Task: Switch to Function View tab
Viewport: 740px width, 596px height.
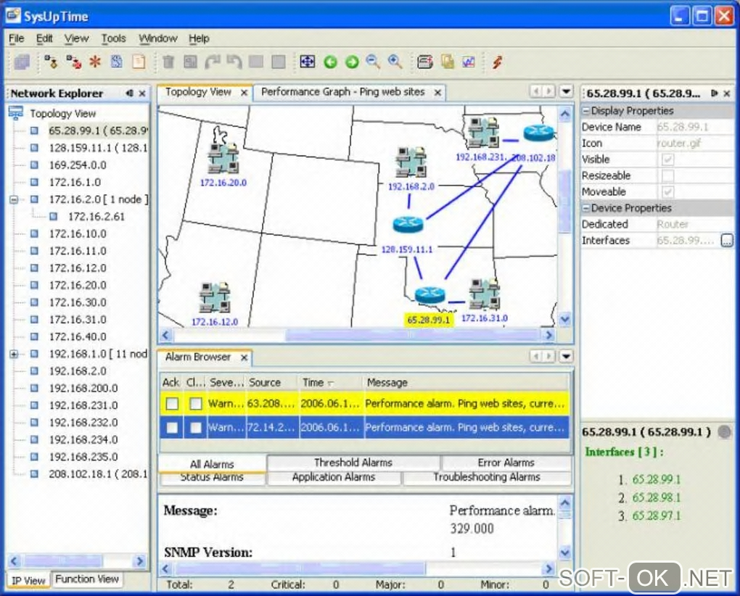Action: pyautogui.click(x=87, y=579)
